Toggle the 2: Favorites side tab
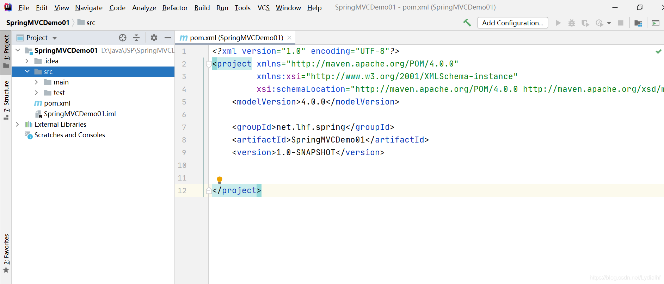This screenshot has height=284, width=664. (x=6, y=253)
